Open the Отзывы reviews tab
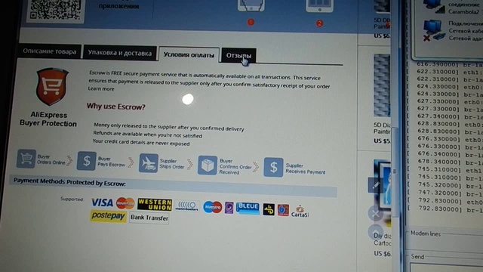The image size is (483, 272). click(x=238, y=55)
